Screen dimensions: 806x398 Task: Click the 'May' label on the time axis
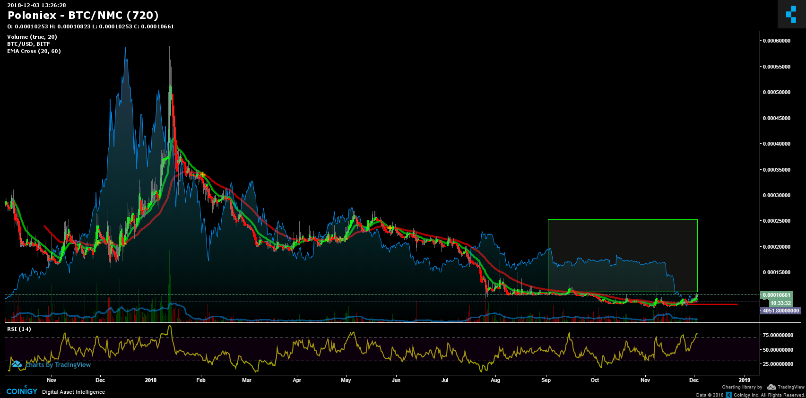tap(346, 380)
